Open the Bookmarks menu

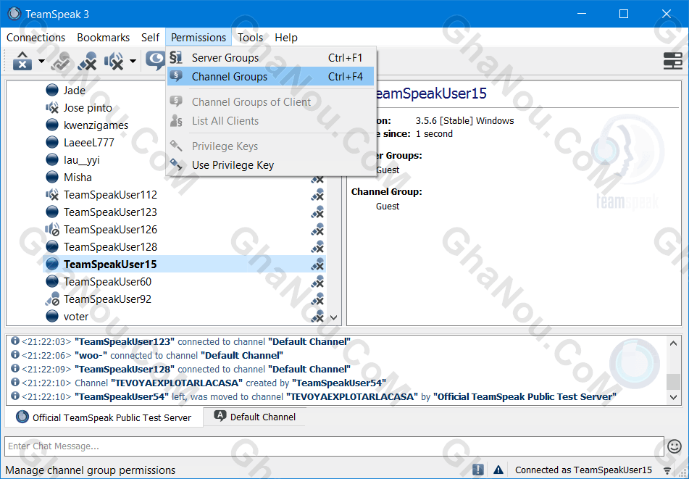pos(104,38)
